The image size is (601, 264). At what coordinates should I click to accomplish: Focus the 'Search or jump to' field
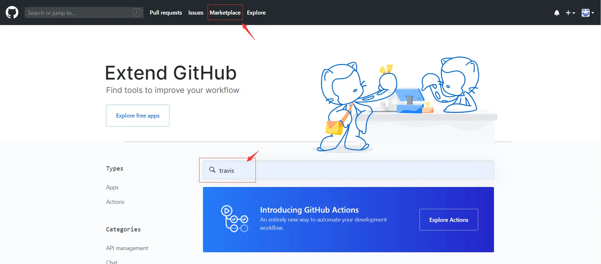click(x=79, y=13)
